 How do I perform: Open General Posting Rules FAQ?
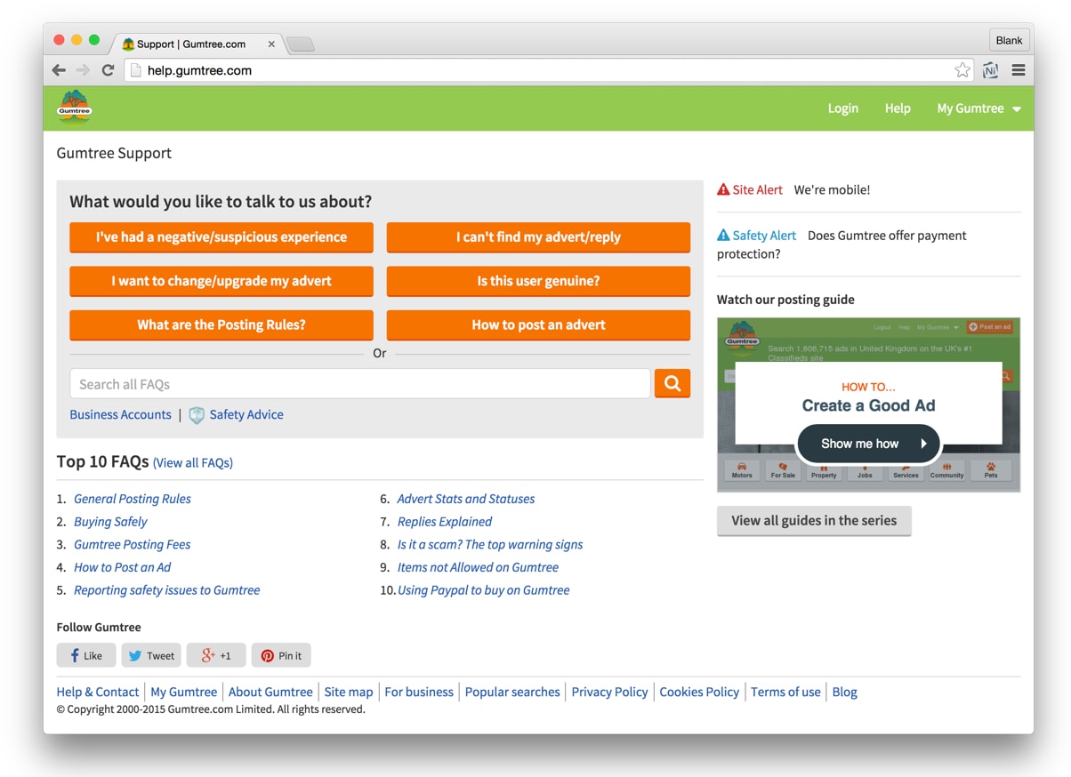click(133, 499)
